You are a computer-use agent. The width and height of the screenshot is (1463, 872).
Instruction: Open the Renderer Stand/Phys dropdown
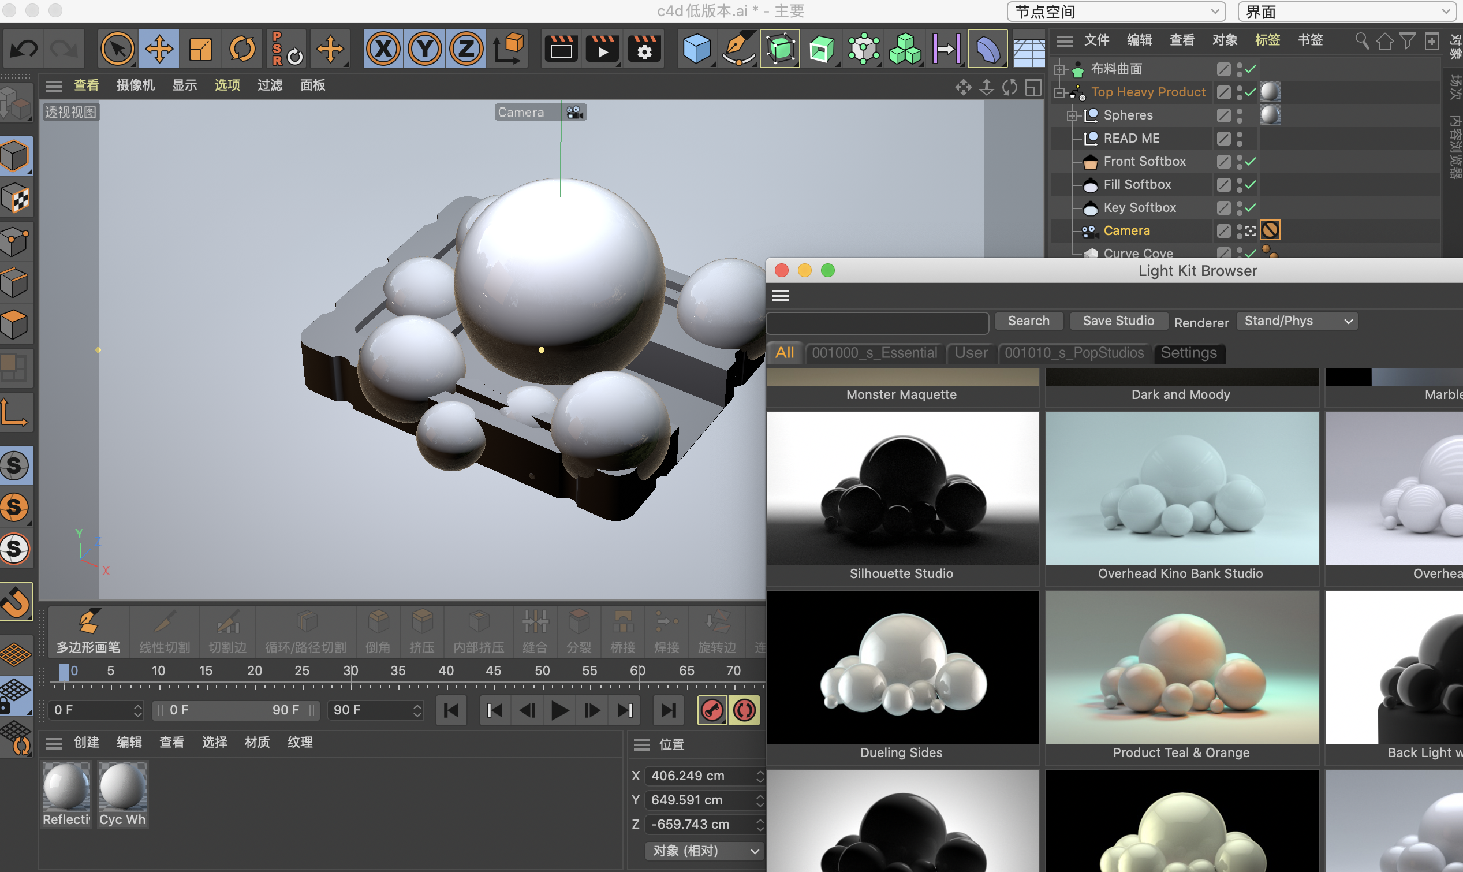coord(1297,321)
